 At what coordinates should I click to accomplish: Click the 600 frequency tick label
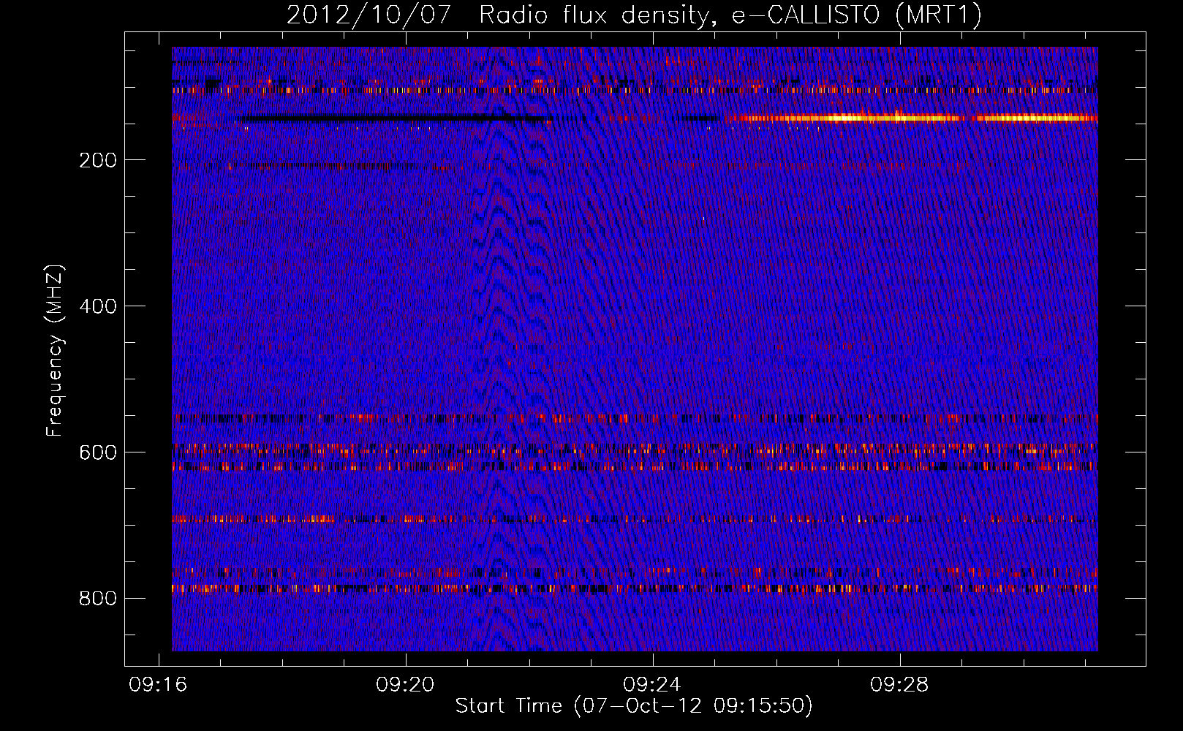98,452
